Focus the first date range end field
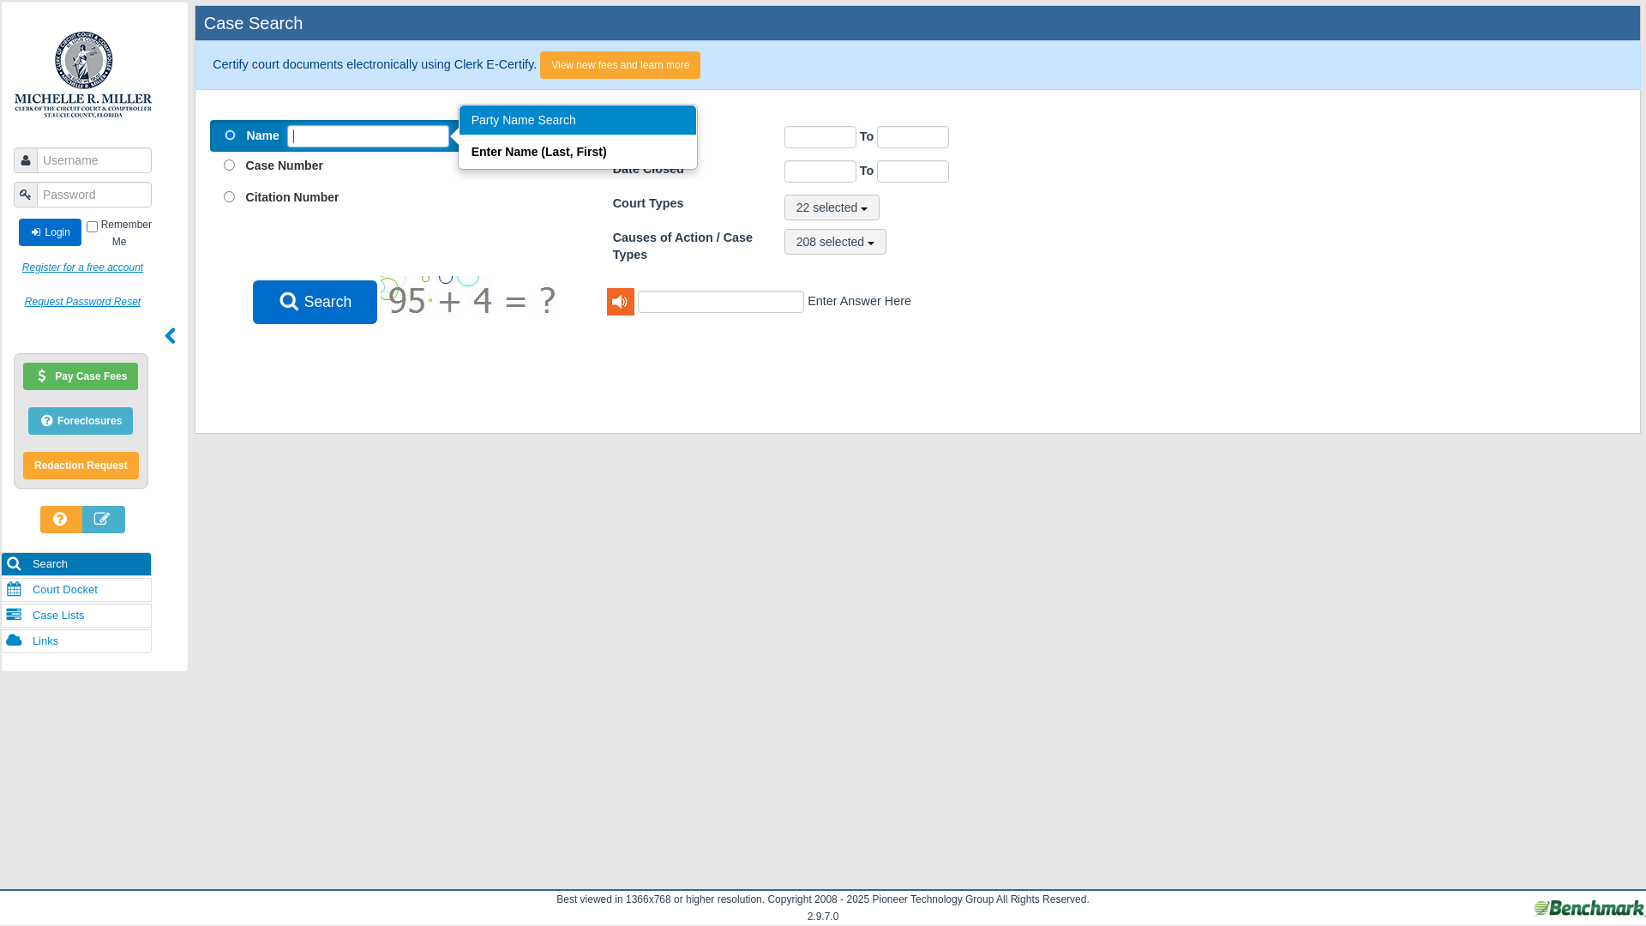This screenshot has height=926, width=1646. click(913, 137)
